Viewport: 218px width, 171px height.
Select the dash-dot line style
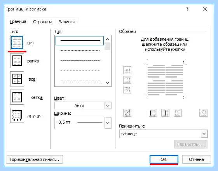(80, 81)
